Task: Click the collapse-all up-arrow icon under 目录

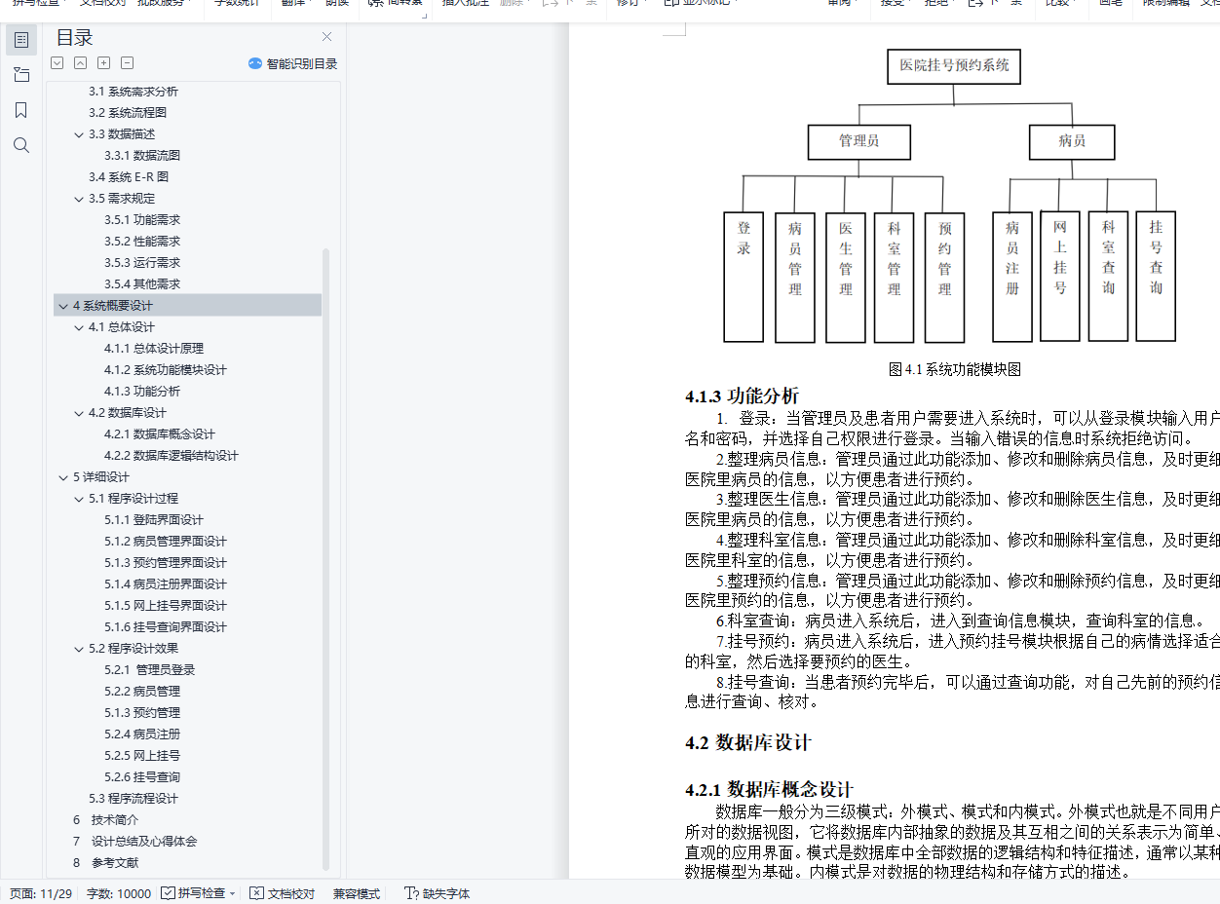Action: point(81,63)
